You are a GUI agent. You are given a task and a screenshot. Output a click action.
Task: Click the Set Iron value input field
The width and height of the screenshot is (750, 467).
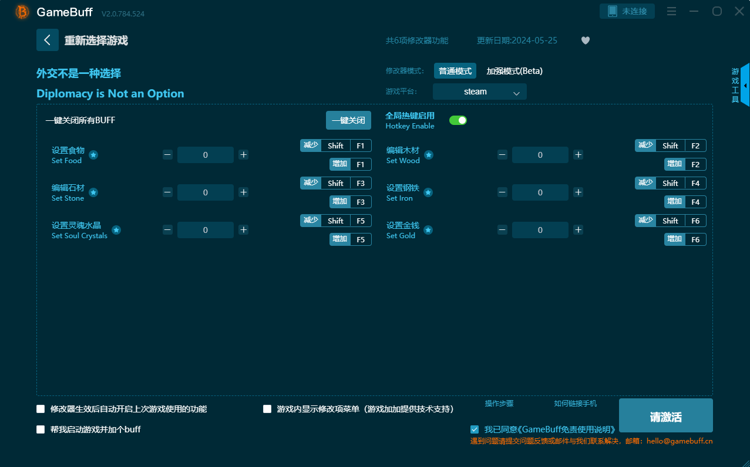[540, 192]
